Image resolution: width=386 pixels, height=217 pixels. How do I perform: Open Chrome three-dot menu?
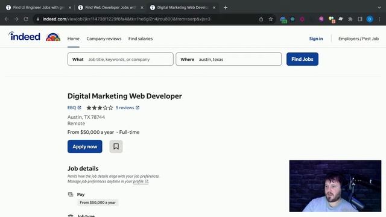click(379, 19)
